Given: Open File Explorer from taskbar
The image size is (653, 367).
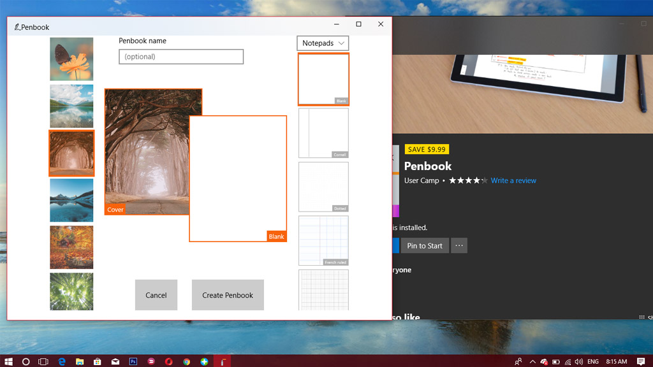Looking at the screenshot, I should 80,362.
